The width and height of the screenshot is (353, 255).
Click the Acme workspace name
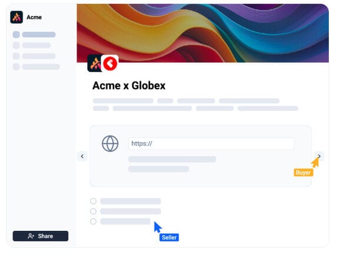click(34, 17)
